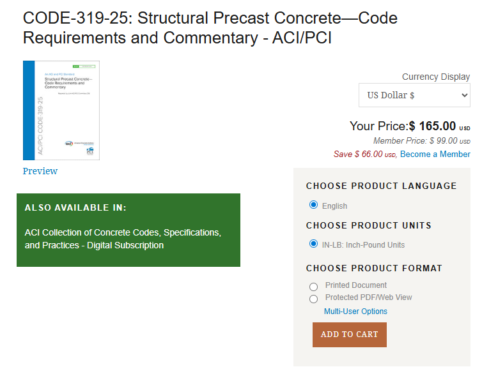Open Multi-User Options link

[x=355, y=312]
